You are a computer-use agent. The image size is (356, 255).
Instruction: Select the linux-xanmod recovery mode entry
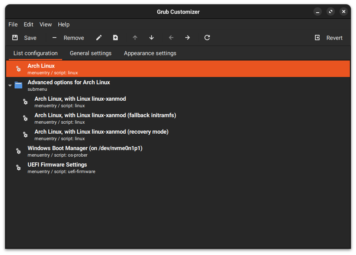tap(101, 135)
